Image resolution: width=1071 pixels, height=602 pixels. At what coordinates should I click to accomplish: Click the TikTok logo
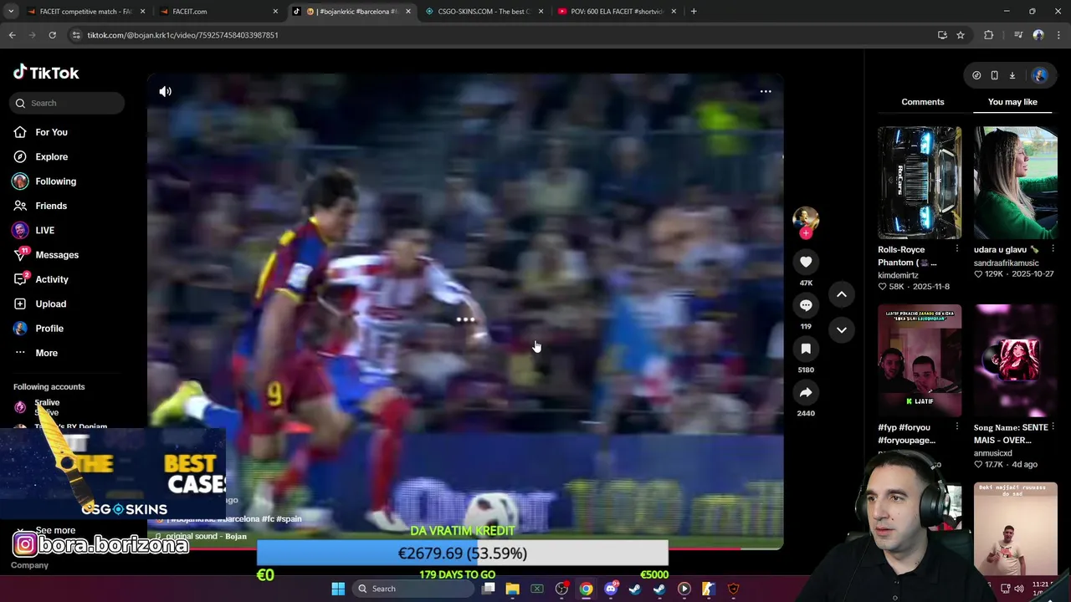coord(46,73)
